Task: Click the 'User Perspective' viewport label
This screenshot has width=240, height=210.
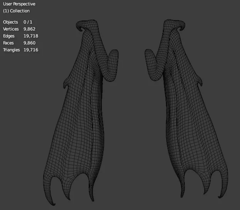Action: (x=19, y=4)
